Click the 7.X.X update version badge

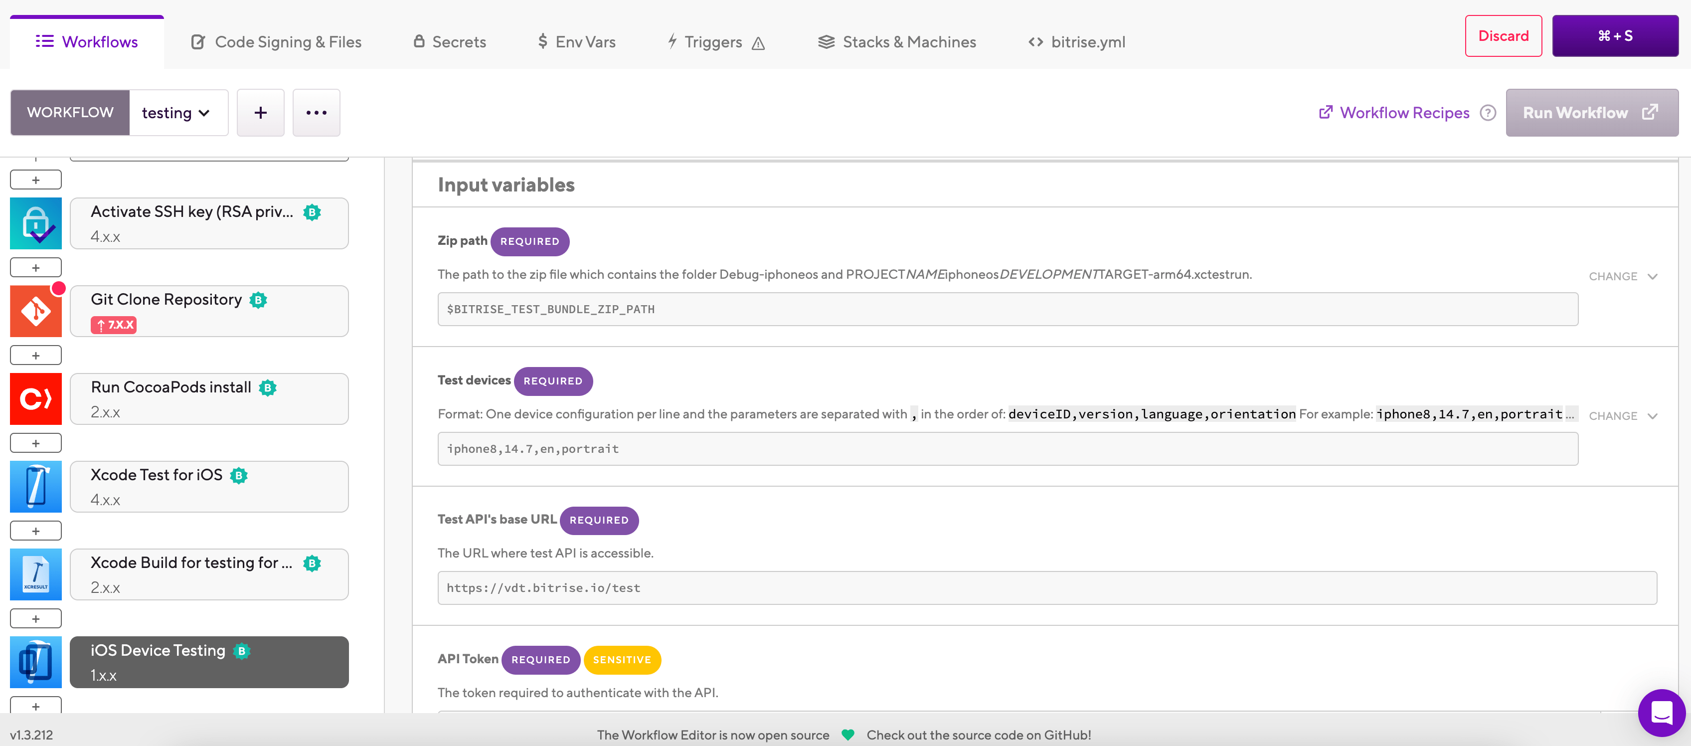point(114,325)
